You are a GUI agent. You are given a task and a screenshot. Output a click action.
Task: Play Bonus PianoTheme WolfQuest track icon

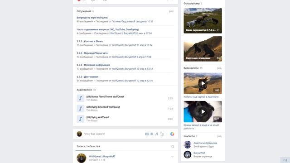coord(81,98)
